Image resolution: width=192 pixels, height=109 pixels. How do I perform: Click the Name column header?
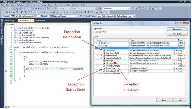pos(112,40)
